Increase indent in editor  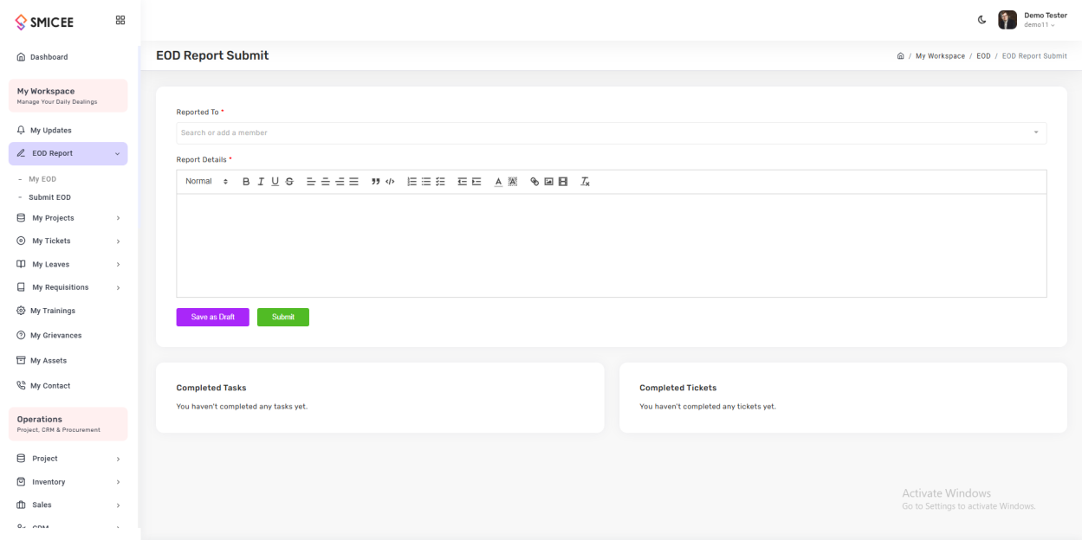(476, 182)
